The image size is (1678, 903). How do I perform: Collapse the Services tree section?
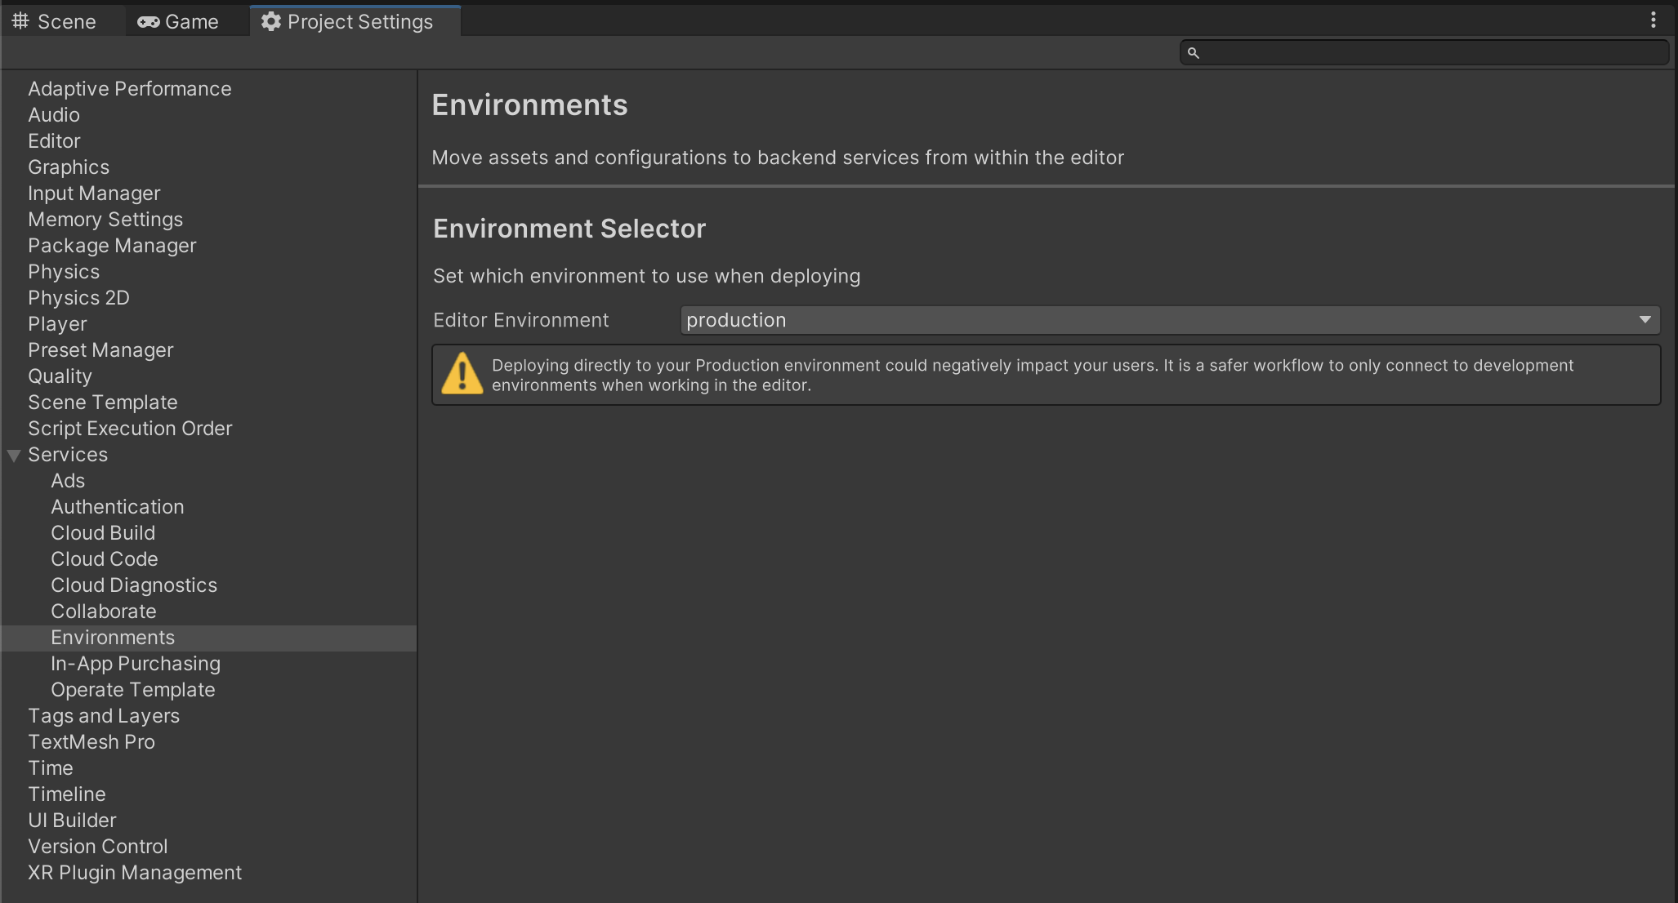(14, 456)
